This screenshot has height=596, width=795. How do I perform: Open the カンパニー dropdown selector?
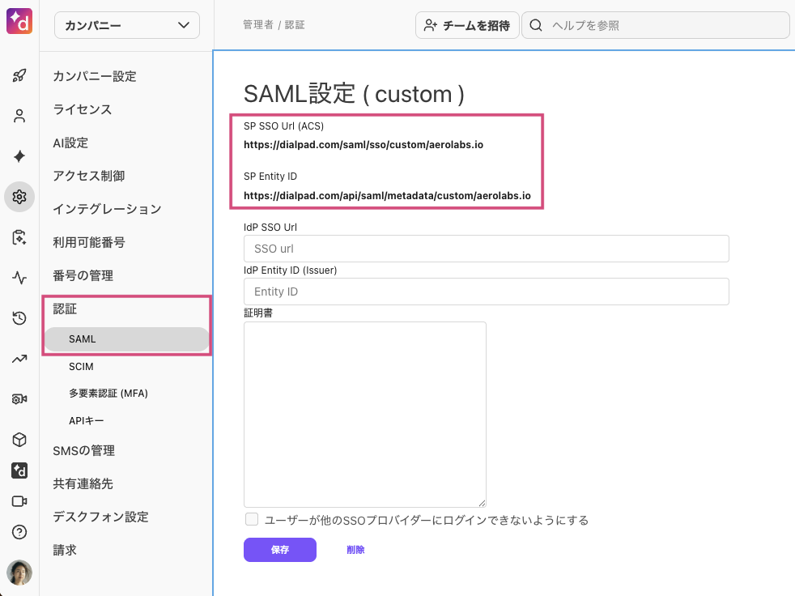(x=126, y=25)
